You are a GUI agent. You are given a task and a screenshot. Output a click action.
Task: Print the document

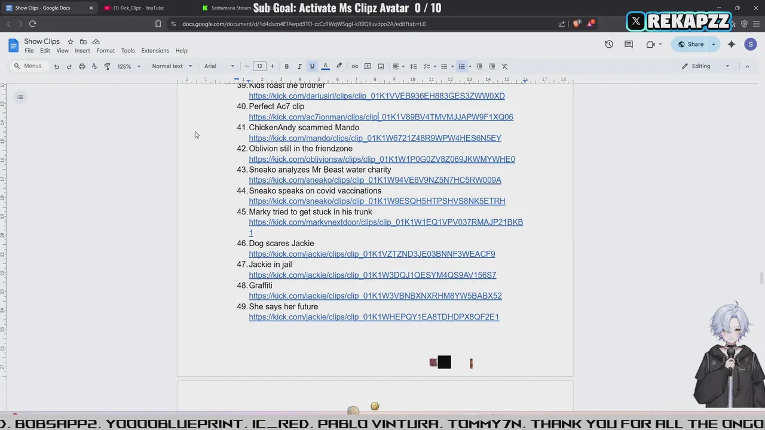point(82,66)
